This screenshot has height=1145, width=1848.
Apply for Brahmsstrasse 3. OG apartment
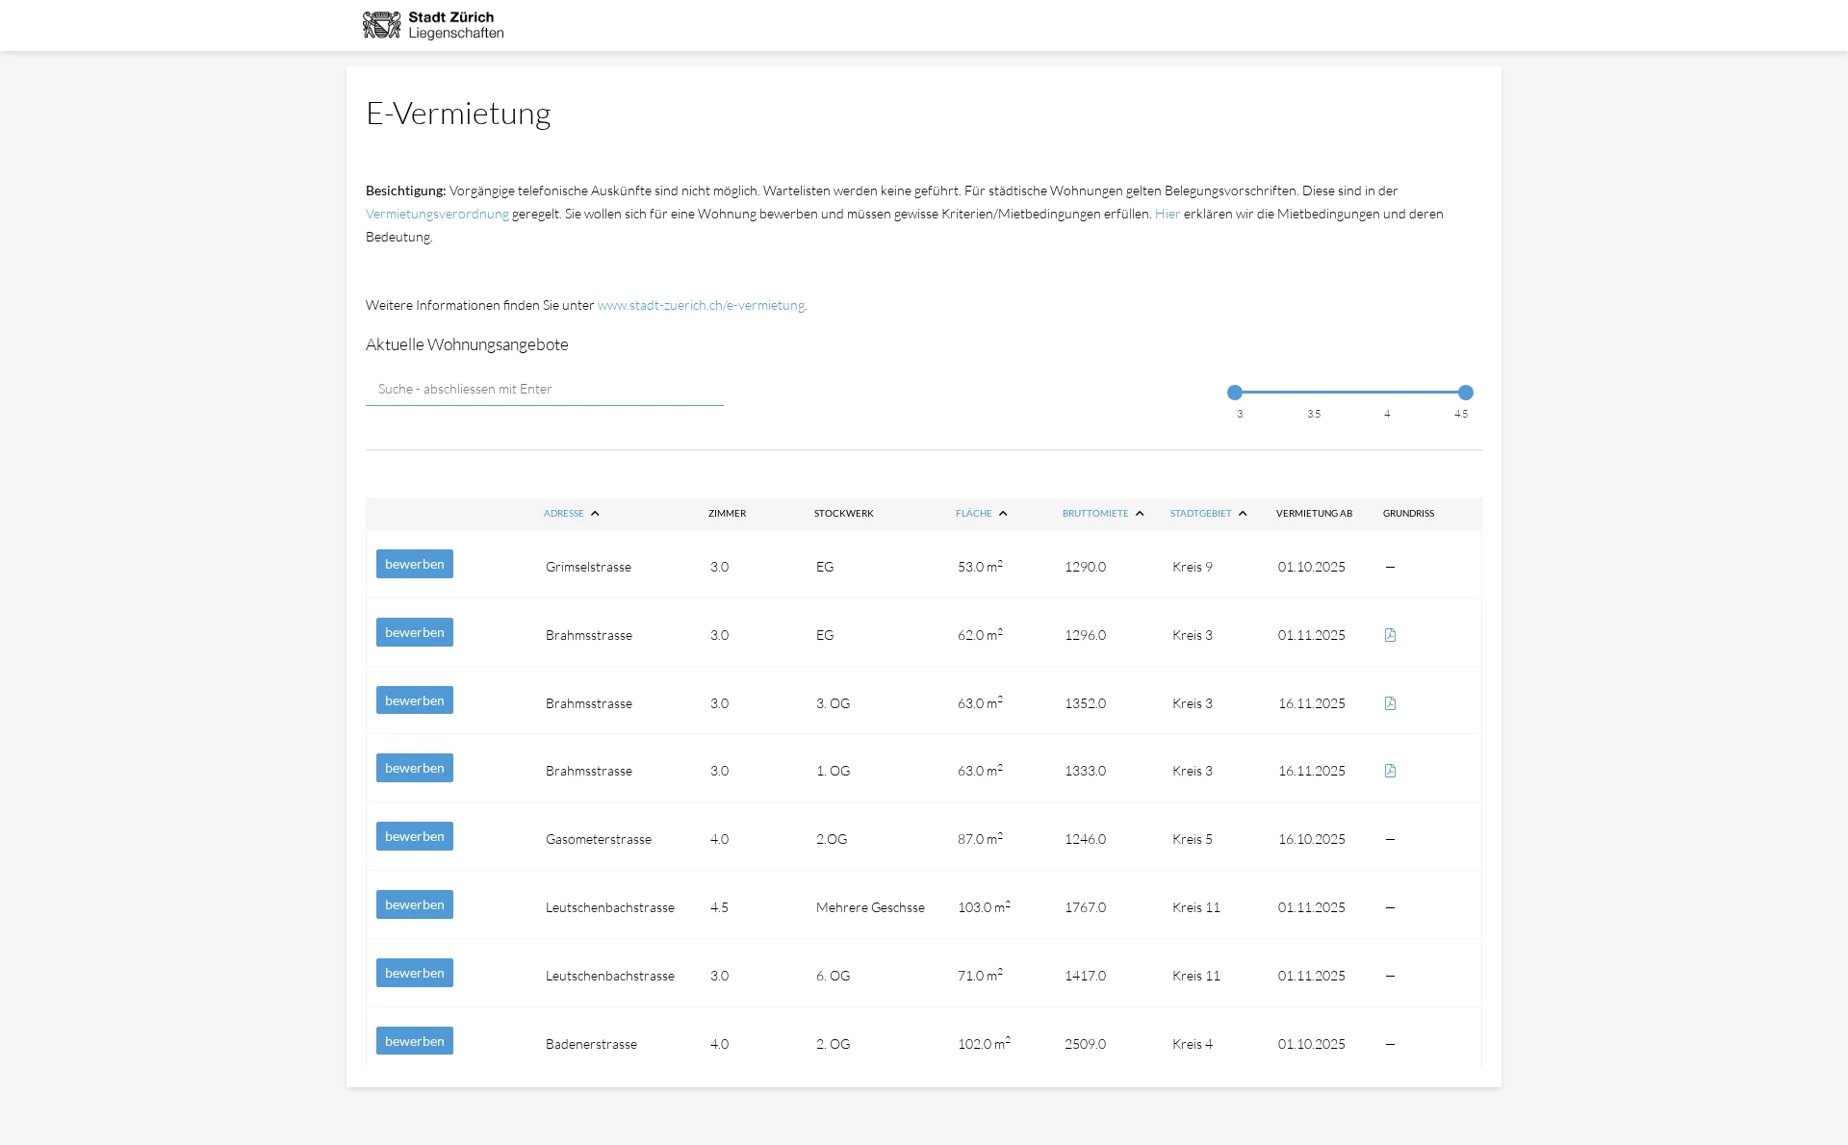tap(415, 700)
